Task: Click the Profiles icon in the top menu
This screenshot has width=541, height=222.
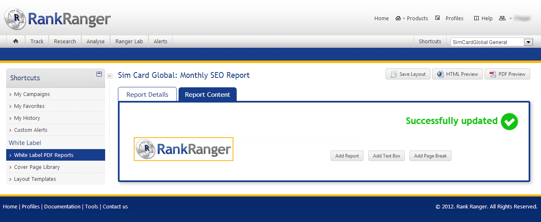Action: pos(438,18)
